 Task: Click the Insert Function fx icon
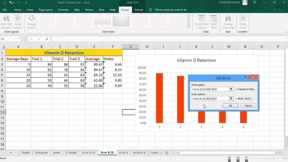coord(47,39)
